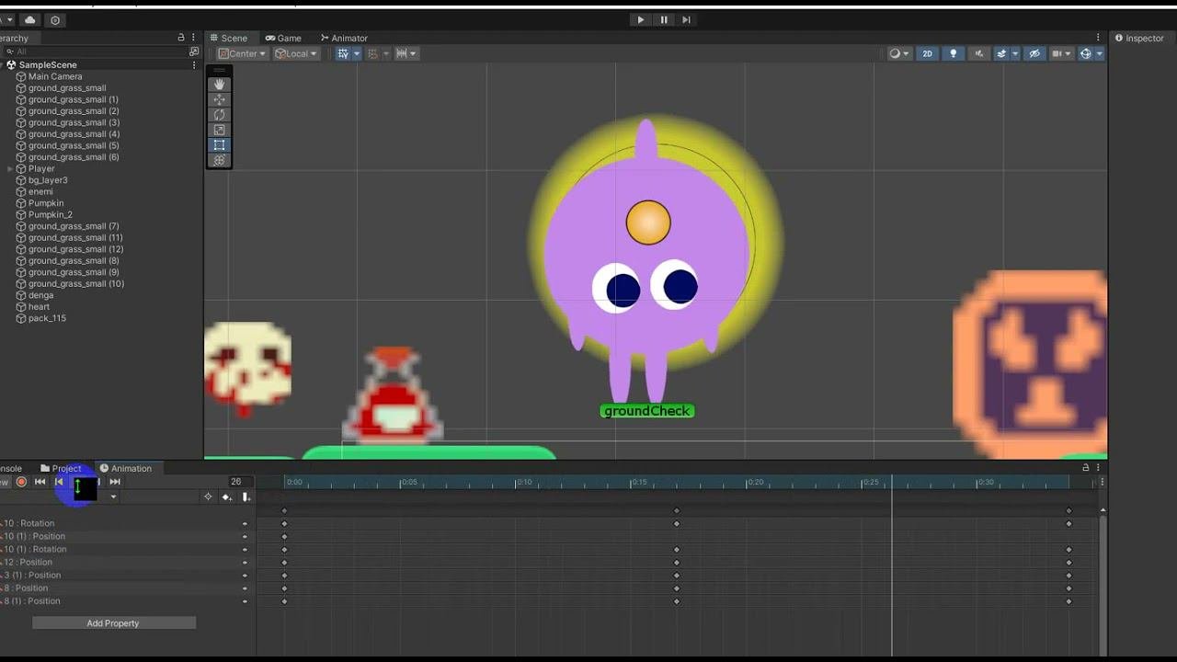
Task: Click the Add Property button
Action: pyautogui.click(x=113, y=623)
